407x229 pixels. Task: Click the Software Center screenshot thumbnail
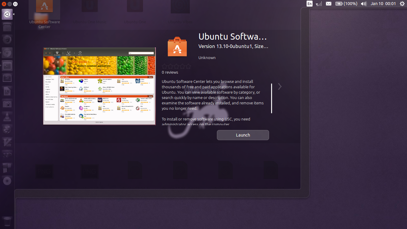(x=99, y=86)
